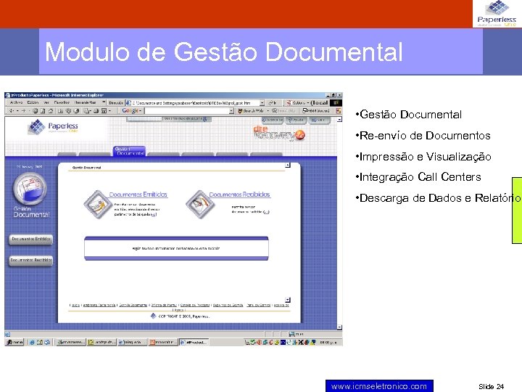Image resolution: width=522 pixels, height=392 pixels.
Task: Click the Slide 24 label
Action: pos(491,387)
